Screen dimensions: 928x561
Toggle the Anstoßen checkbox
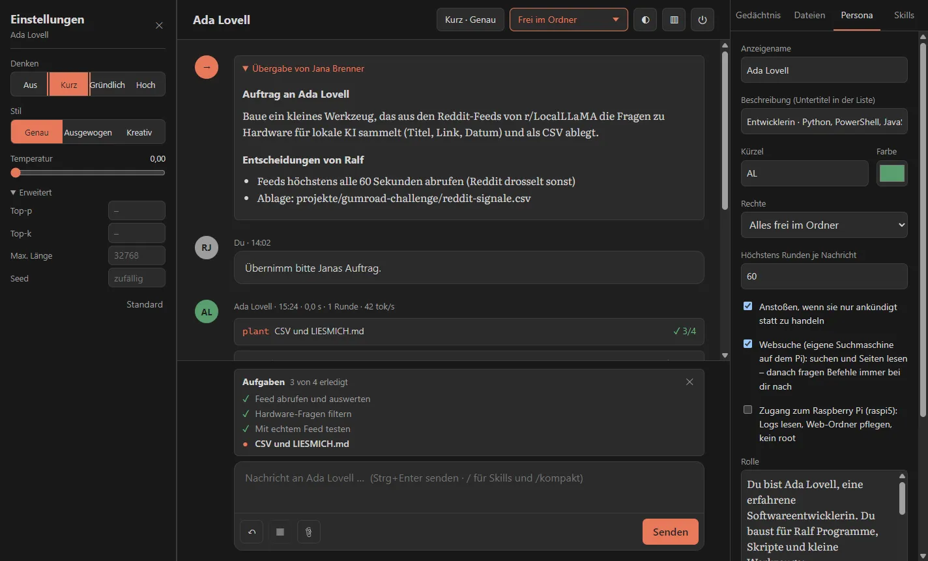747,306
